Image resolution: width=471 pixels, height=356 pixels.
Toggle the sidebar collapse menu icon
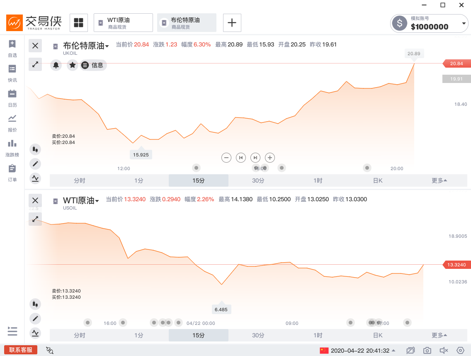(x=12, y=331)
